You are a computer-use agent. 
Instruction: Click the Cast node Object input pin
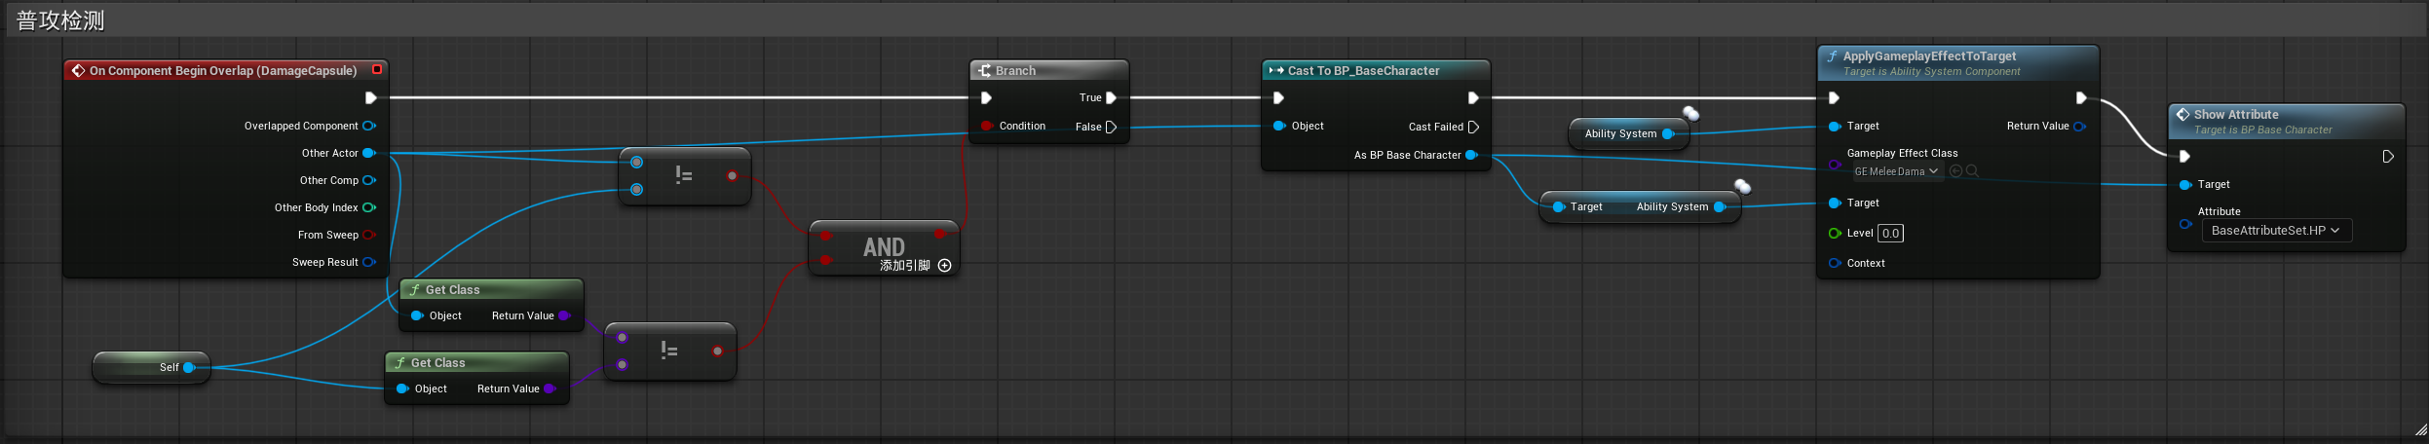pyautogui.click(x=1279, y=126)
